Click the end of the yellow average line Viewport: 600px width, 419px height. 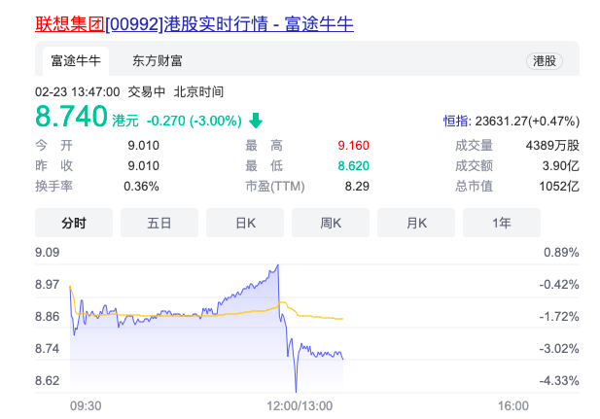click(x=341, y=318)
